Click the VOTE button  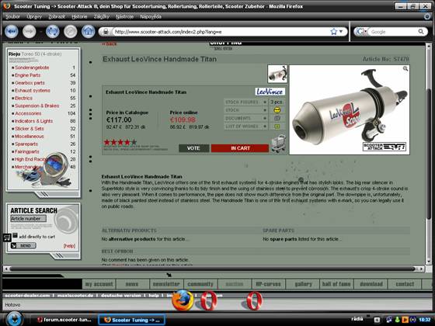point(193,148)
